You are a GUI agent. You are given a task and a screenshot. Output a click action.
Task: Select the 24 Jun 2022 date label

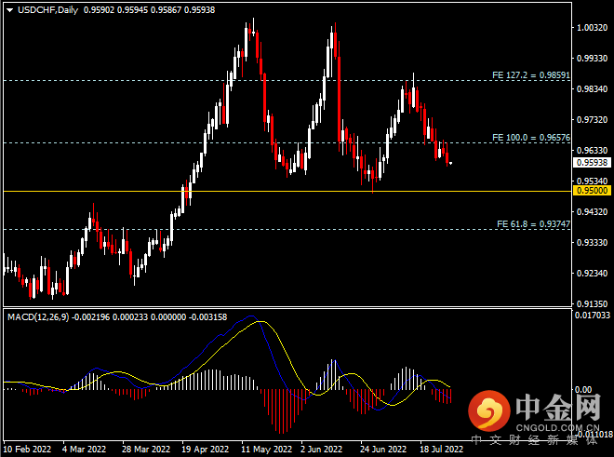[383, 449]
